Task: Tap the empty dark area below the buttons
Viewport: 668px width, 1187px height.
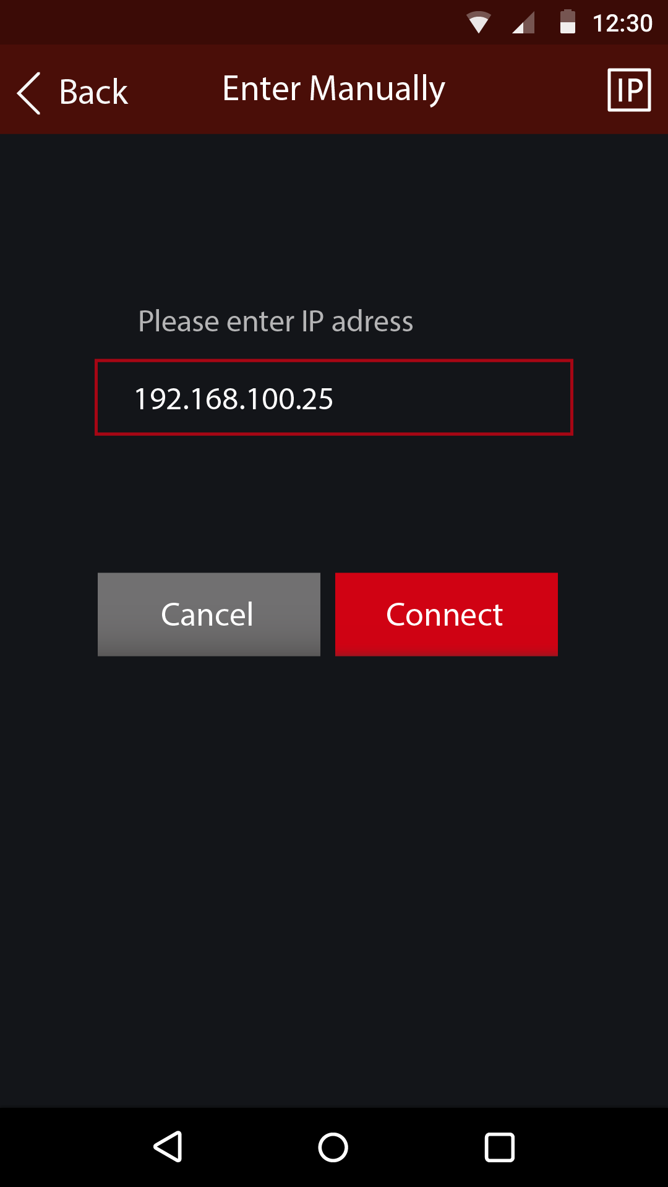Action: [334, 878]
